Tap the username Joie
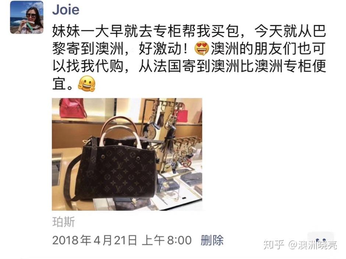This screenshot has width=346, height=259. [x=66, y=10]
